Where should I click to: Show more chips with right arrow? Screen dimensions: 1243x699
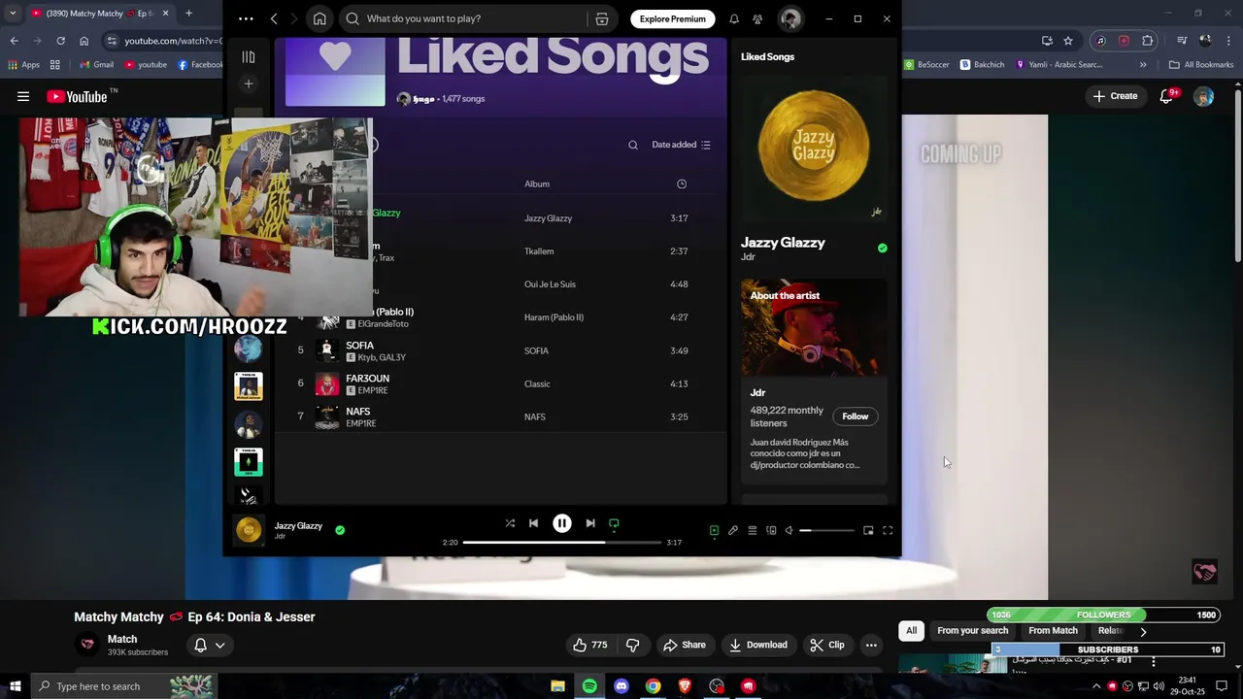tap(1143, 631)
